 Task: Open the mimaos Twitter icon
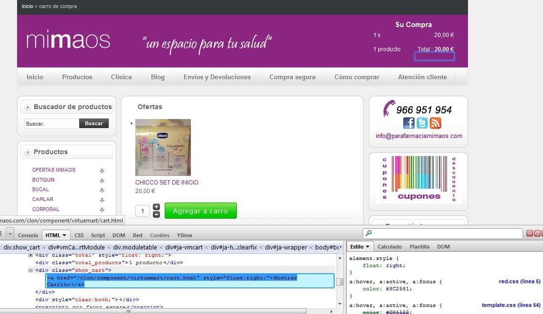pyautogui.click(x=422, y=123)
